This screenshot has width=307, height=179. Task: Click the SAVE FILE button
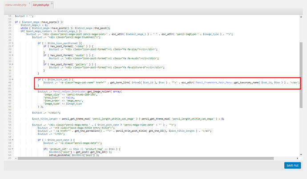[x=292, y=166]
